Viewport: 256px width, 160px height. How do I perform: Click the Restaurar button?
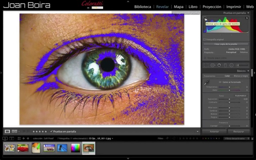tap(238, 132)
